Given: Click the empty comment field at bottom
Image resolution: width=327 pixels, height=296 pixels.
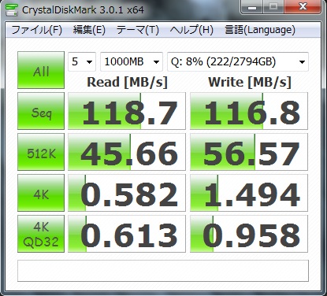Looking at the screenshot, I should click(163, 271).
